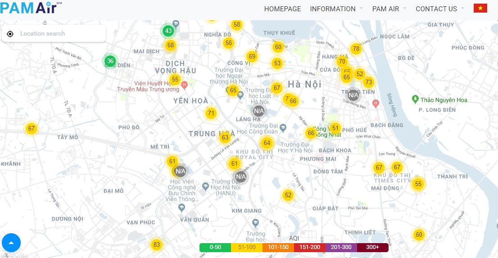Open the green AQI 43 station marker

[x=168, y=31]
